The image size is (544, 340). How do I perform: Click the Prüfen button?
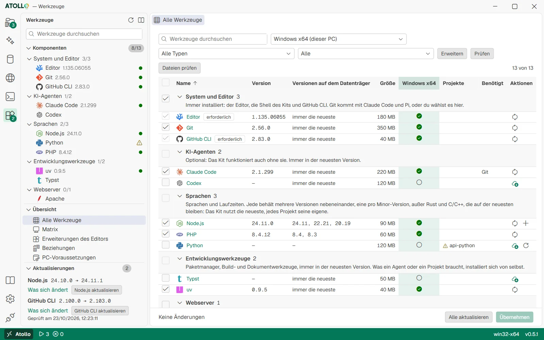coord(482,54)
